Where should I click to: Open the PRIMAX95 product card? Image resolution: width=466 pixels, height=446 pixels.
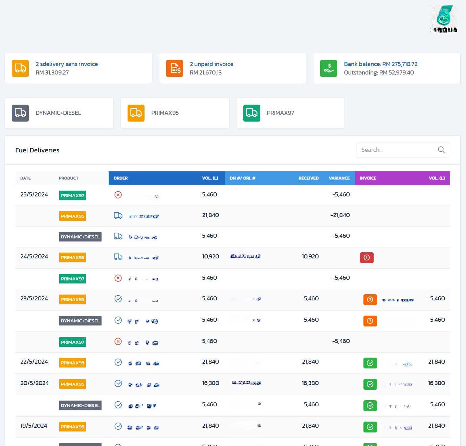[175, 113]
